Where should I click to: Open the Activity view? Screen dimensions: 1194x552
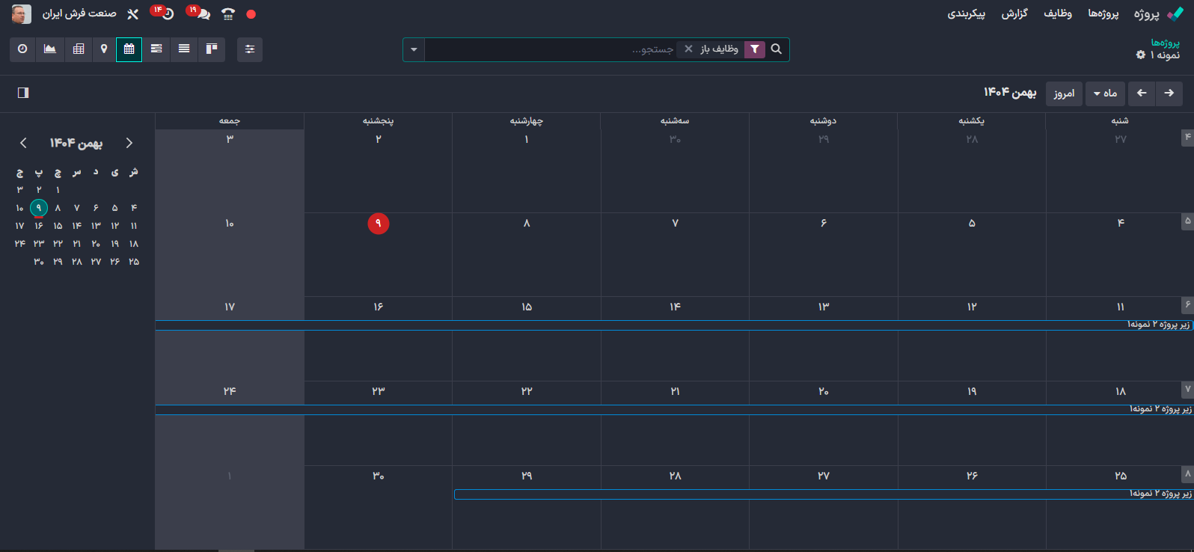coord(22,49)
